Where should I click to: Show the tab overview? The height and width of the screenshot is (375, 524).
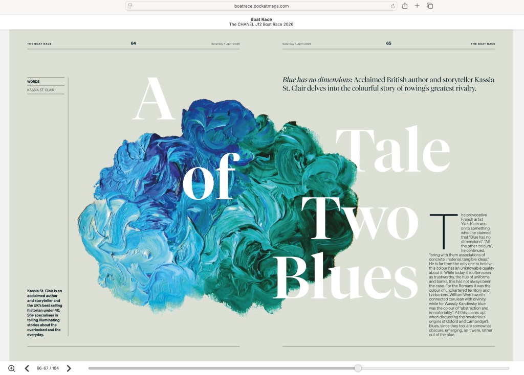pos(430,6)
